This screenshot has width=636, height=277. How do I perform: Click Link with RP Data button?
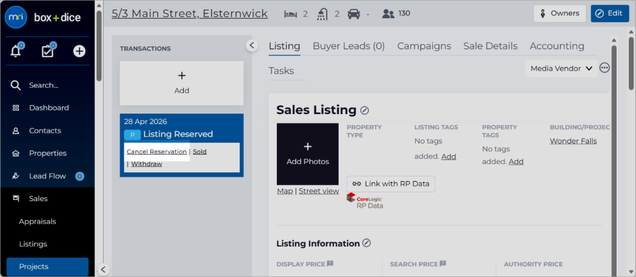390,184
